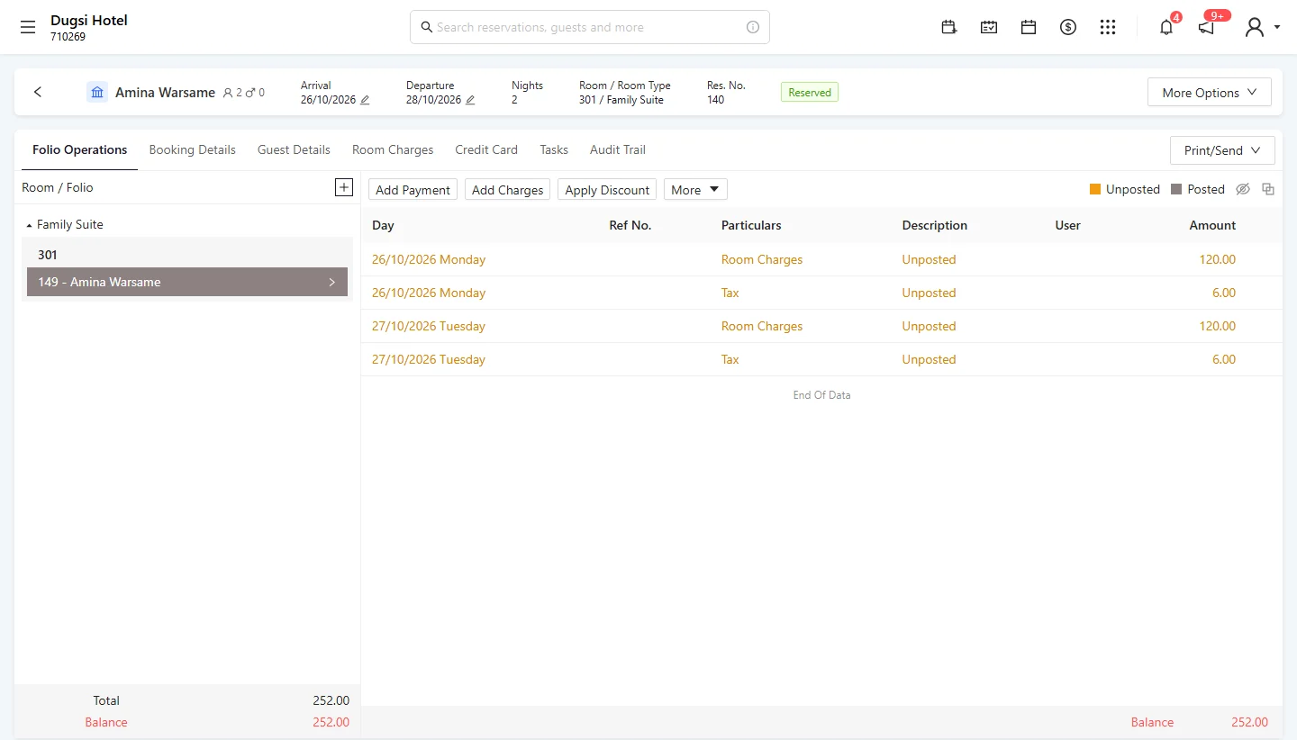Click the Add Charges button
Image resolution: width=1297 pixels, height=740 pixels.
click(507, 190)
